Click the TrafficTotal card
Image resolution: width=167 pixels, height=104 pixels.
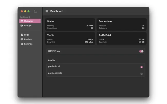tap(122, 38)
